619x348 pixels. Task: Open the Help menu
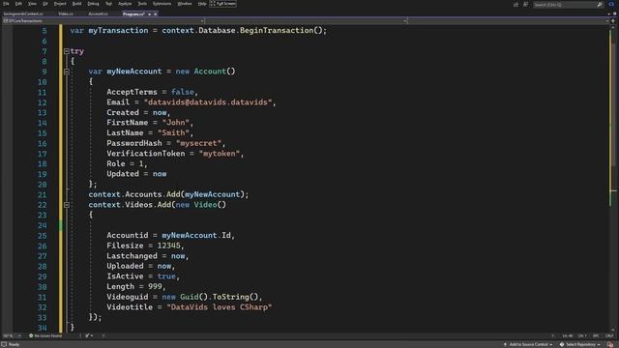(202, 4)
